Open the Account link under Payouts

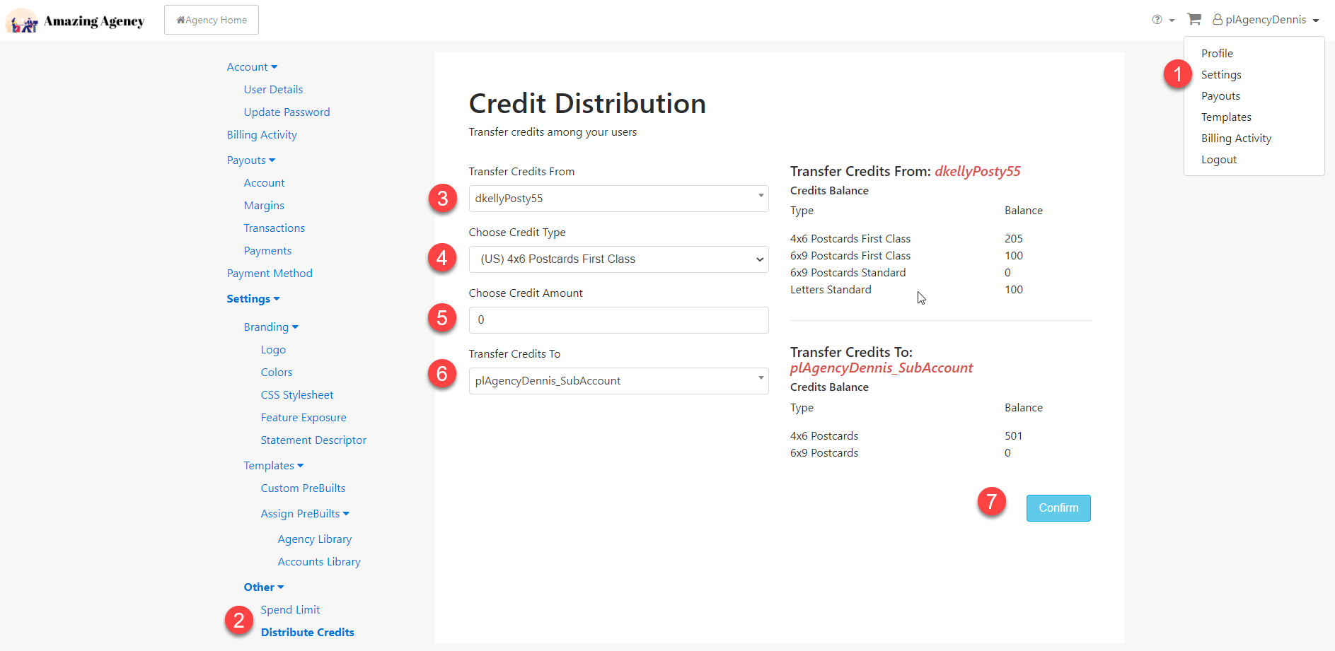coord(264,183)
